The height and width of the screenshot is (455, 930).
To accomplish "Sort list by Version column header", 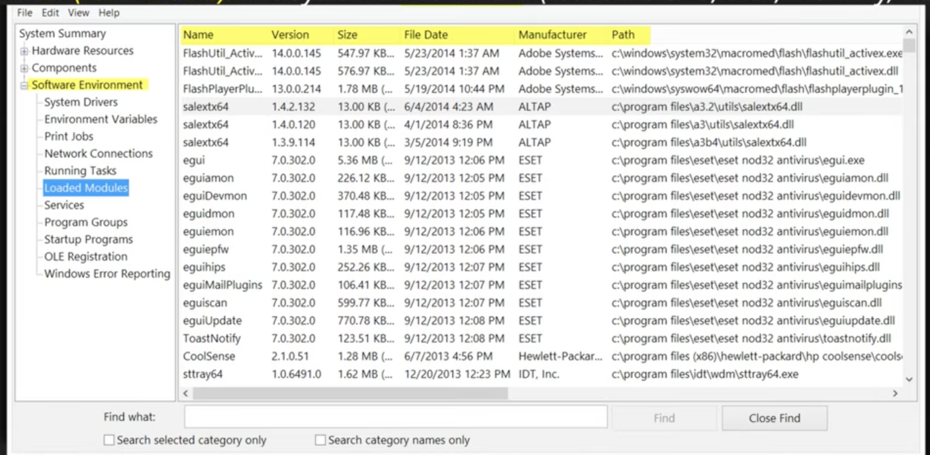I will [301, 35].
